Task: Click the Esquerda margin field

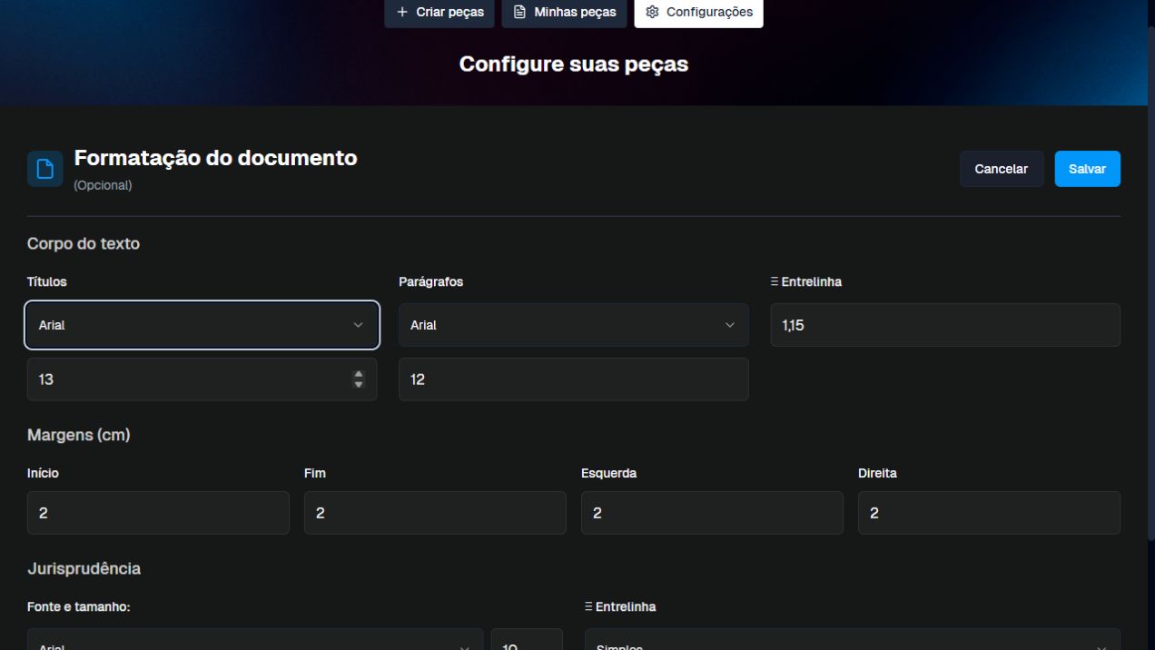Action: (x=712, y=513)
